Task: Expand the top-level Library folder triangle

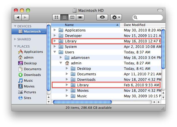Action: [55, 41]
